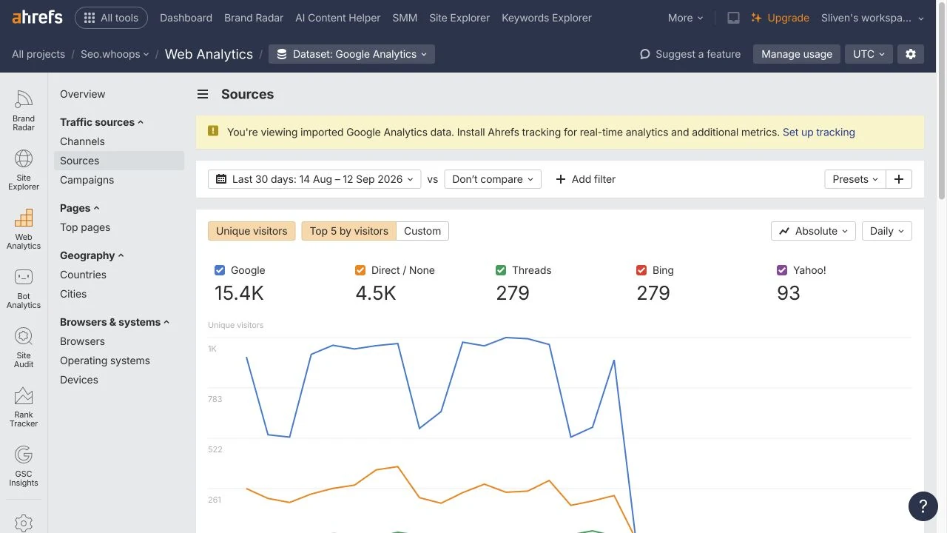Uncheck the Google source checkbox
This screenshot has height=533, width=947.
[219, 270]
